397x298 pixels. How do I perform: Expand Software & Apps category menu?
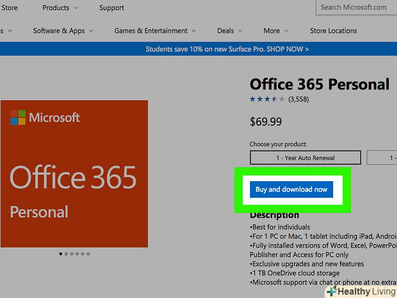(63, 31)
